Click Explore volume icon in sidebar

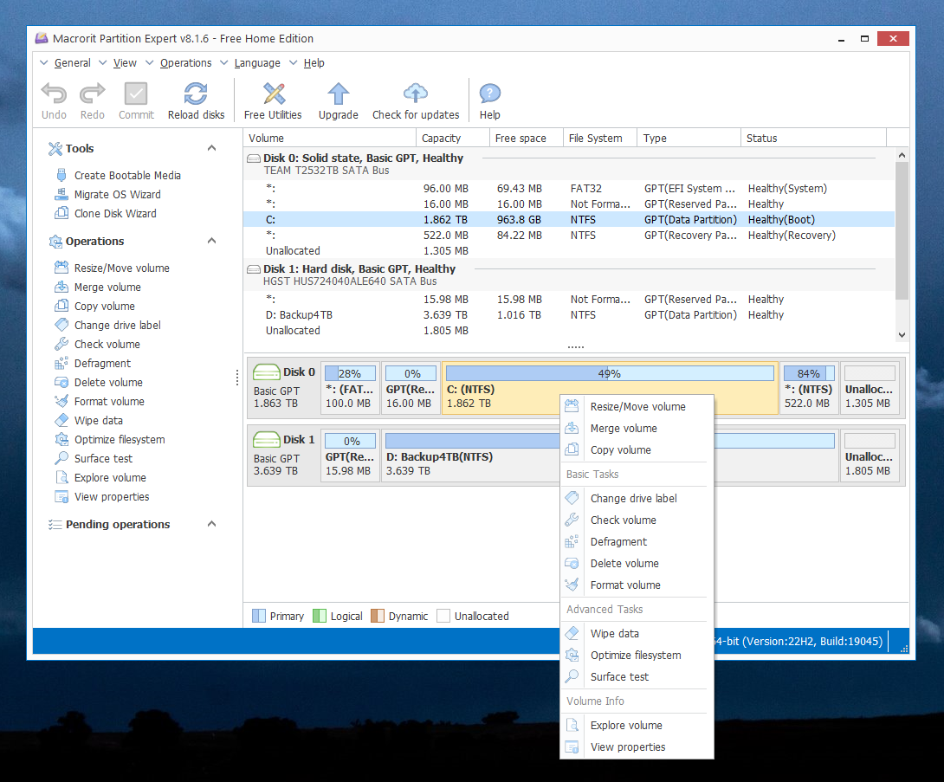[x=61, y=477]
